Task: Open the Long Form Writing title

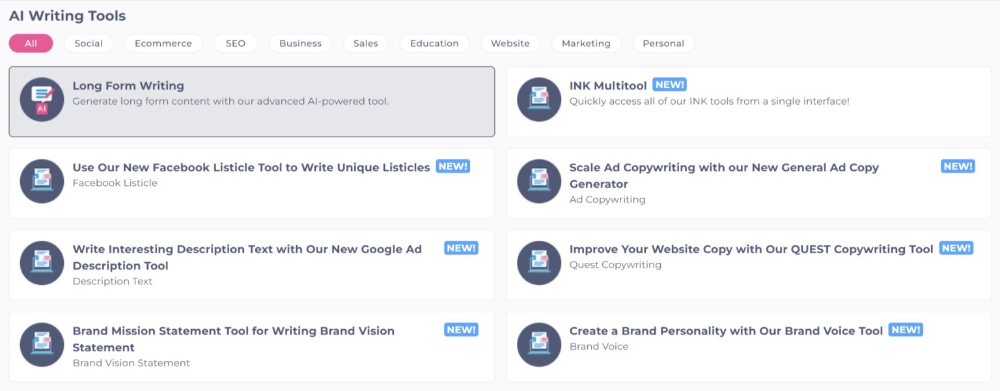Action: pyautogui.click(x=128, y=86)
